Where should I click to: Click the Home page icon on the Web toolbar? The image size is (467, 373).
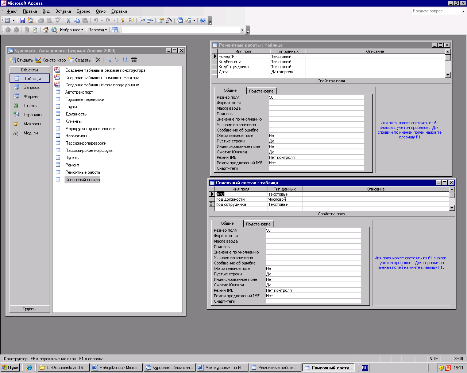[x=46, y=30]
